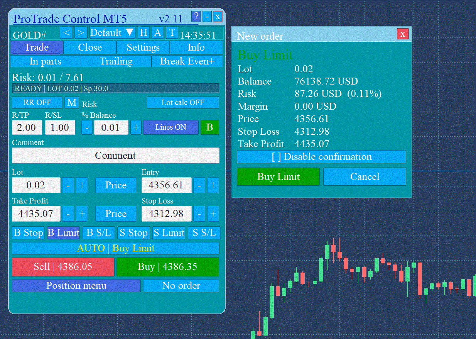This screenshot has width=476, height=339.
Task: Open the Trailing sub-tab
Action: 116,61
